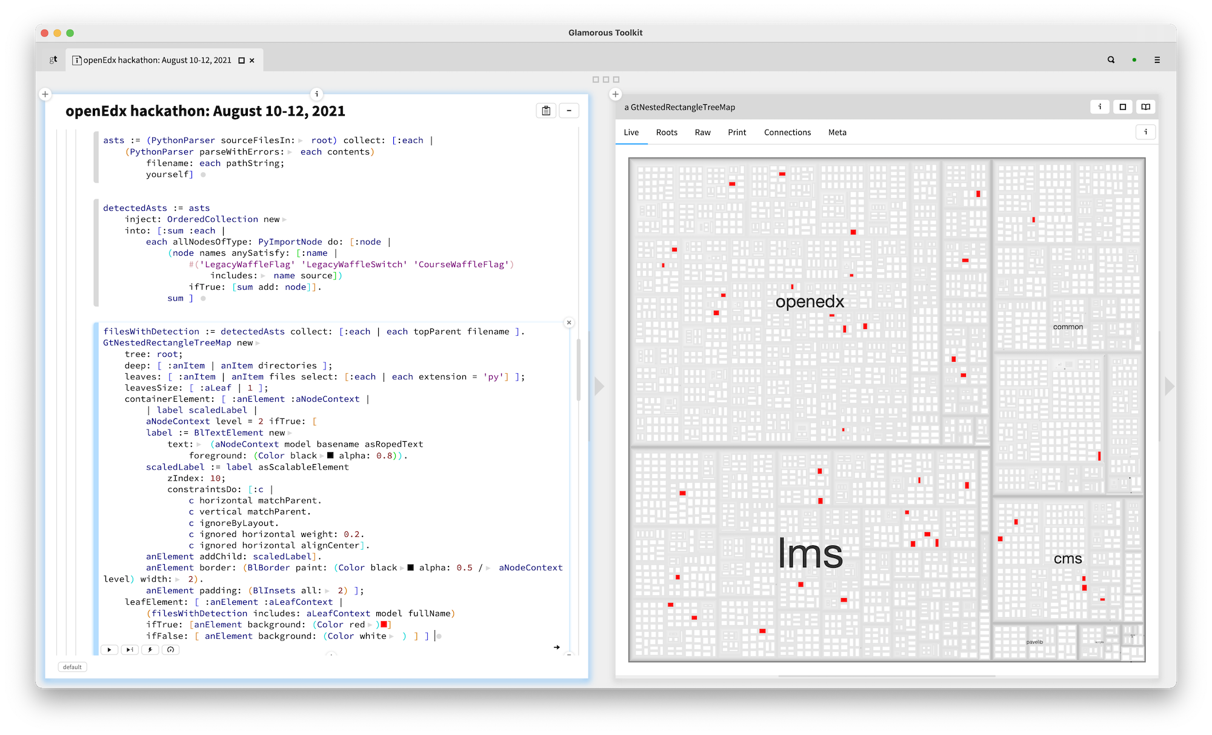
Task: Expand triangle after Color white
Action: point(391,636)
